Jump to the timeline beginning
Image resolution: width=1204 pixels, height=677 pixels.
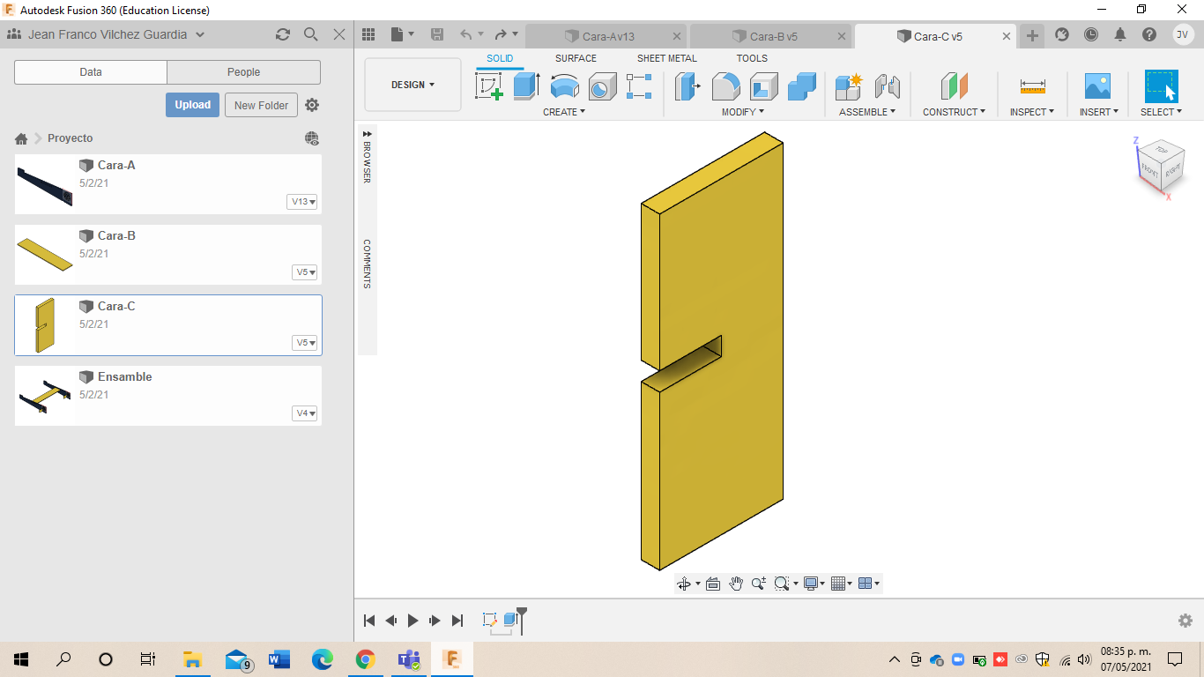(x=369, y=621)
